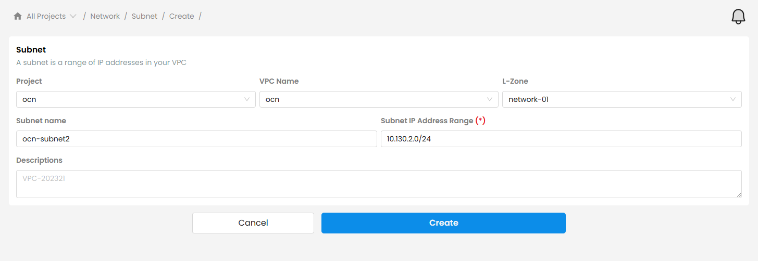Open the VPC Name combo box
Image resolution: width=758 pixels, height=261 pixels.
coord(379,99)
